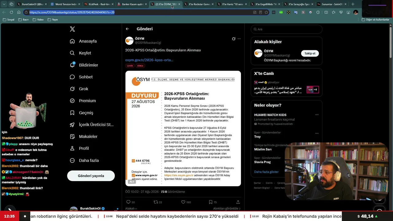Open Makaleler in the sidebar

pyautogui.click(x=84, y=137)
